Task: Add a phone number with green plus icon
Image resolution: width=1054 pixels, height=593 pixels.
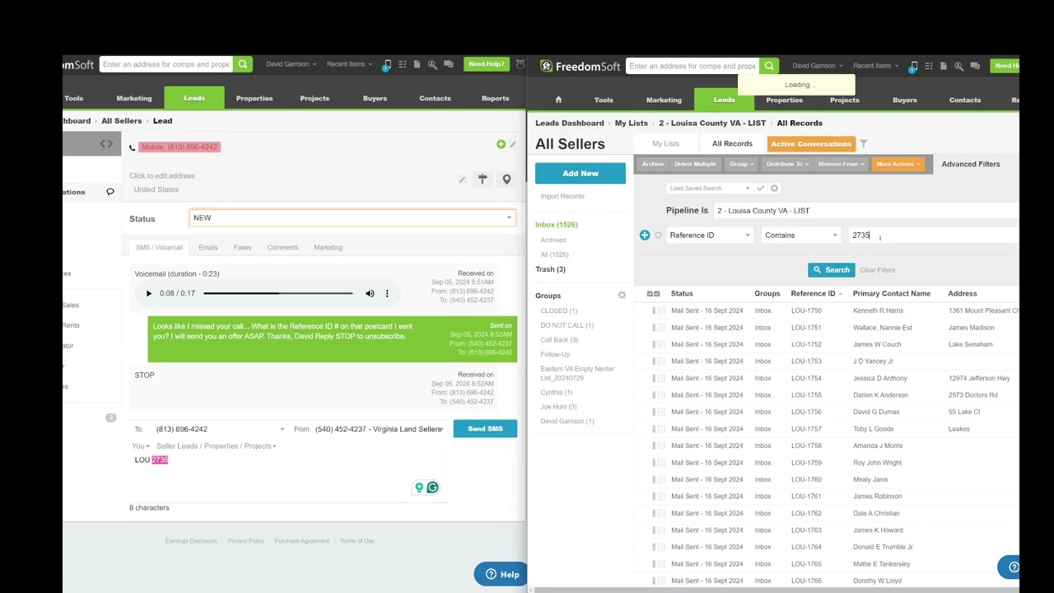Action: pos(501,144)
